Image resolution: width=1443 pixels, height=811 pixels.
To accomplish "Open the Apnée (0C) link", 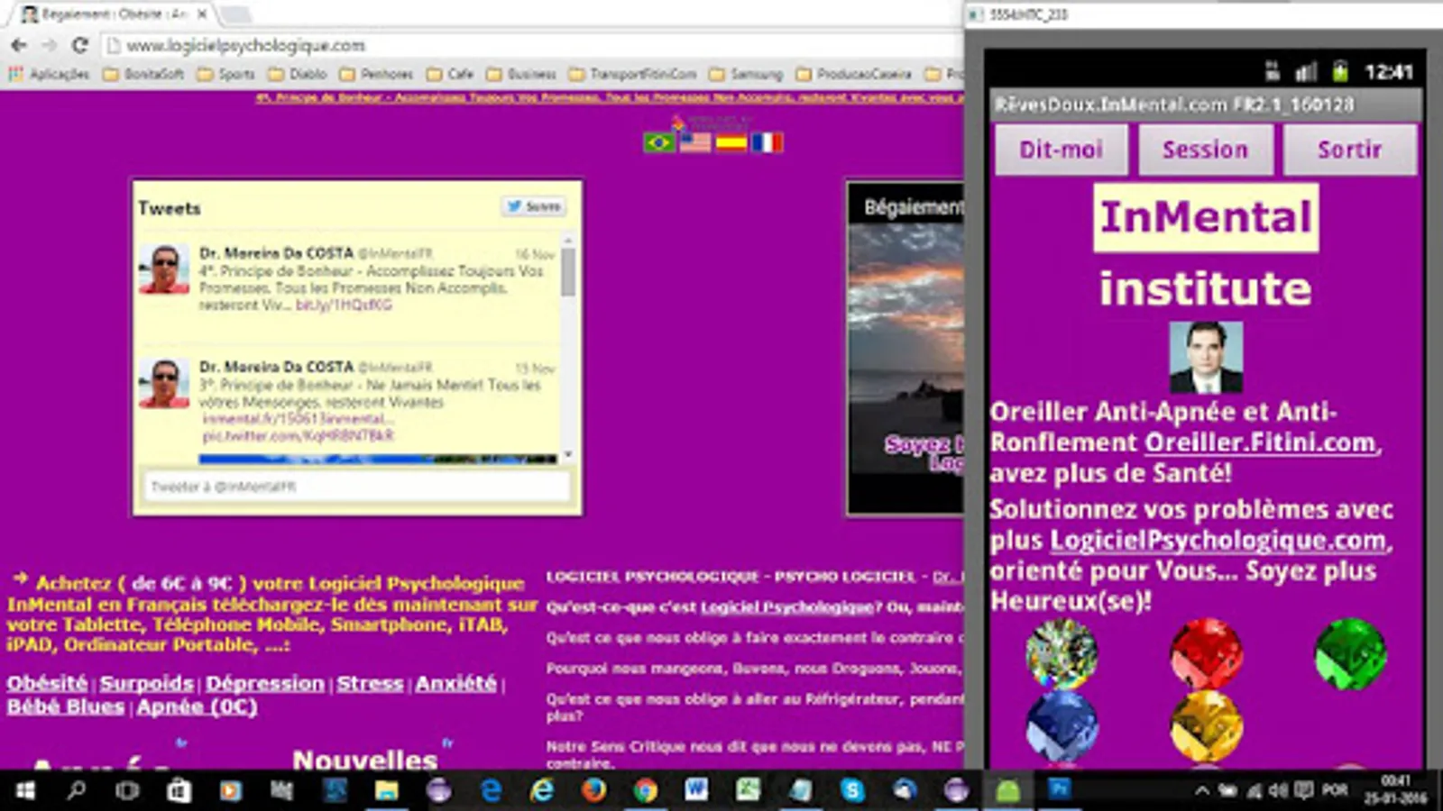I will [x=197, y=706].
